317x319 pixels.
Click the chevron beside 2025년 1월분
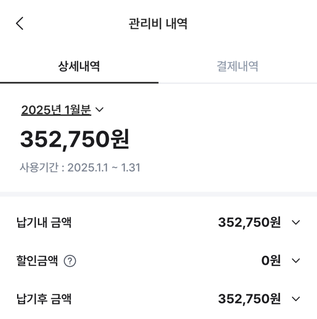[99, 110]
